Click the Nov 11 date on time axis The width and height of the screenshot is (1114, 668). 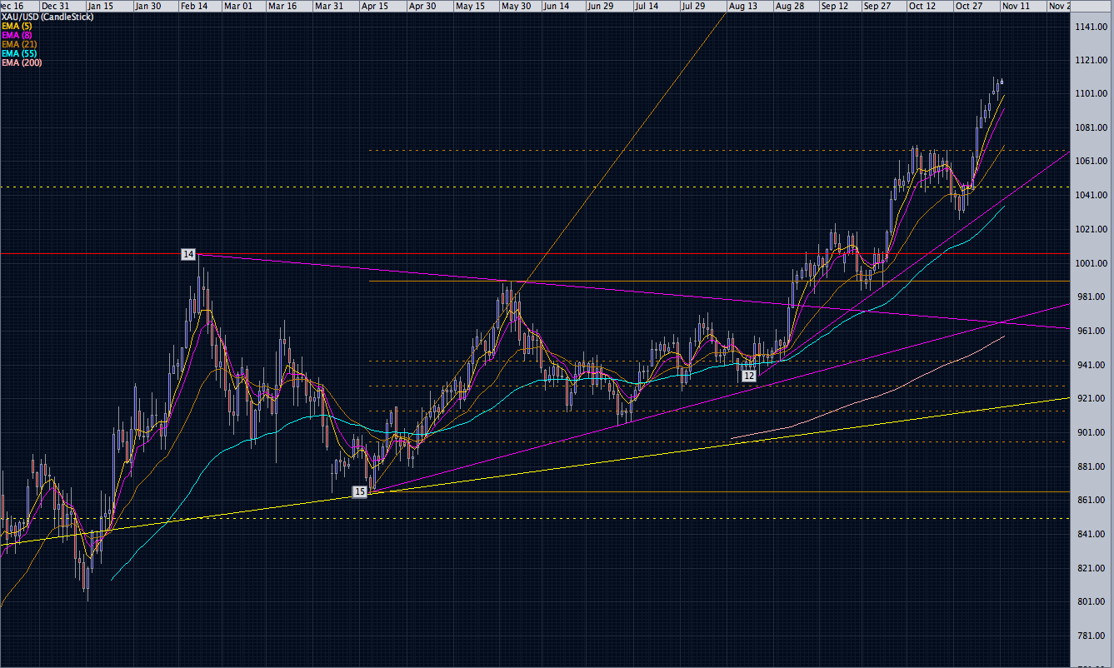(1016, 6)
